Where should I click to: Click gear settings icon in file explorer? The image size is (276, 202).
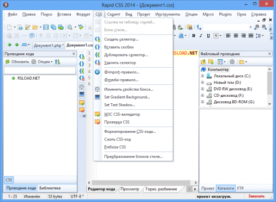(x=232, y=62)
